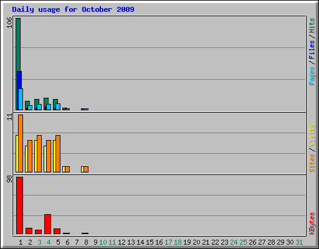This screenshot has height=249, width=319.
Task: Click day '17' on the x-axis
Action: point(168,242)
